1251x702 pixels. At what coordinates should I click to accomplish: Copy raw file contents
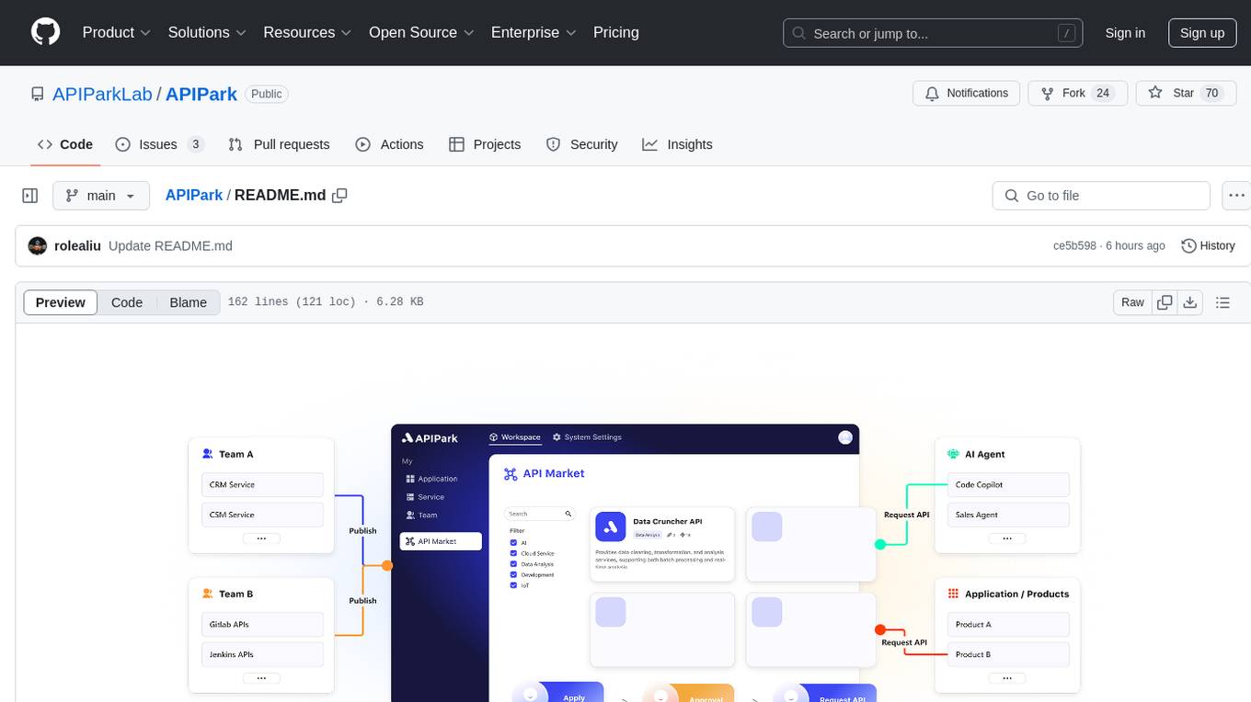[x=1165, y=302]
